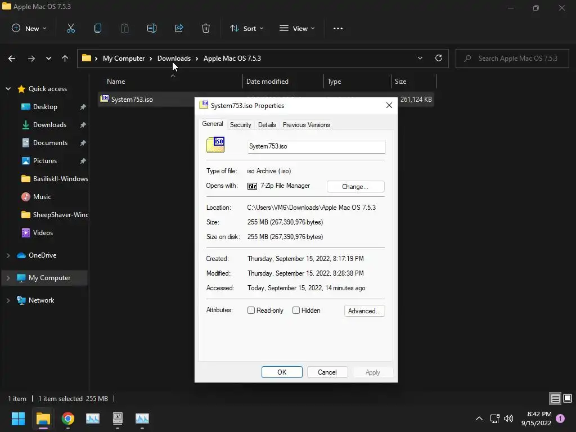Click the Share icon in toolbar
The width and height of the screenshot is (576, 432).
click(179, 28)
